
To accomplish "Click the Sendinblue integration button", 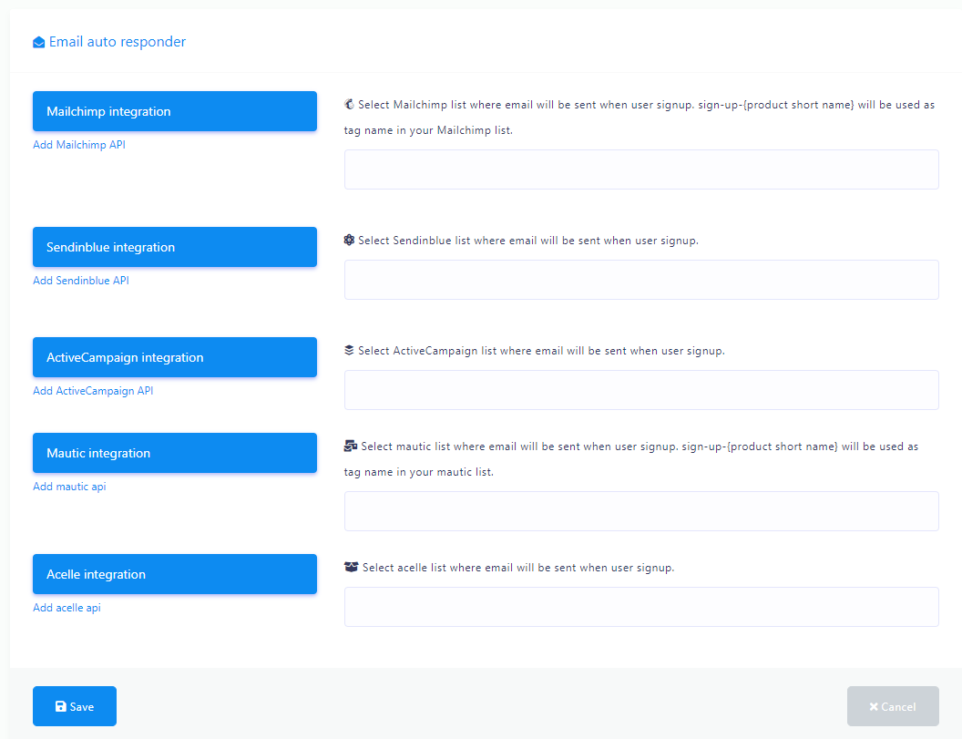I will click(x=175, y=247).
